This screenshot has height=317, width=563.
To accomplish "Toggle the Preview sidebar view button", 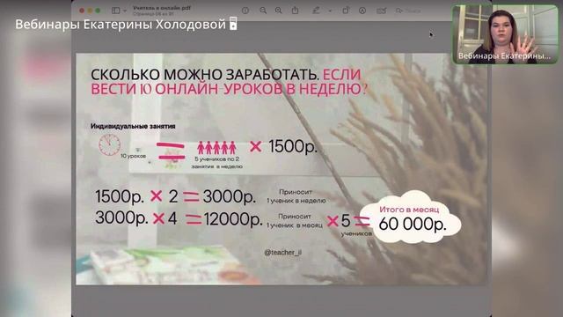I will [x=115, y=11].
